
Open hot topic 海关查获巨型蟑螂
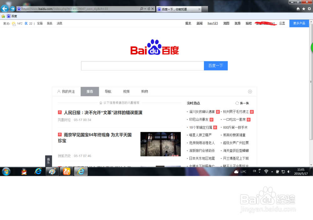[x=236, y=151]
